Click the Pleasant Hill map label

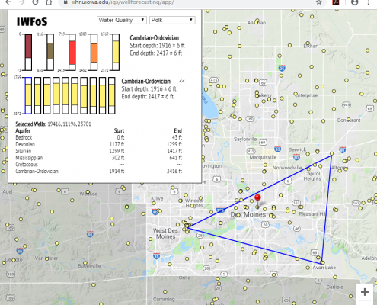[x=312, y=214]
